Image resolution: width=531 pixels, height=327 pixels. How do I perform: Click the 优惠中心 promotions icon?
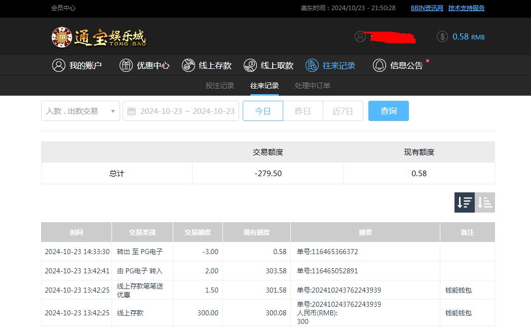coord(126,65)
